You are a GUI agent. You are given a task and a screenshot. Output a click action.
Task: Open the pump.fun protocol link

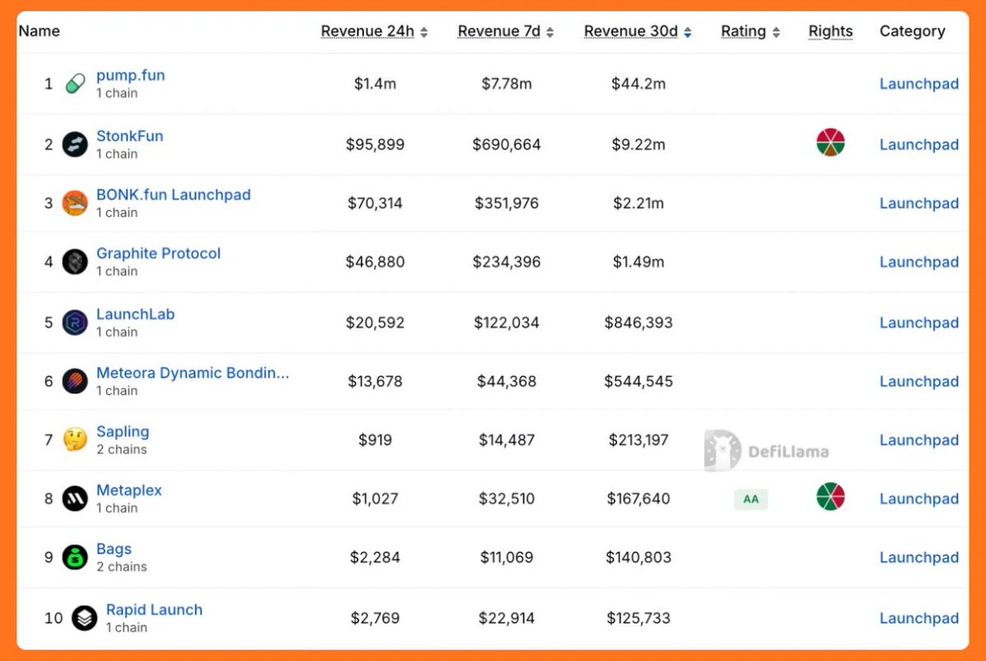coord(131,76)
